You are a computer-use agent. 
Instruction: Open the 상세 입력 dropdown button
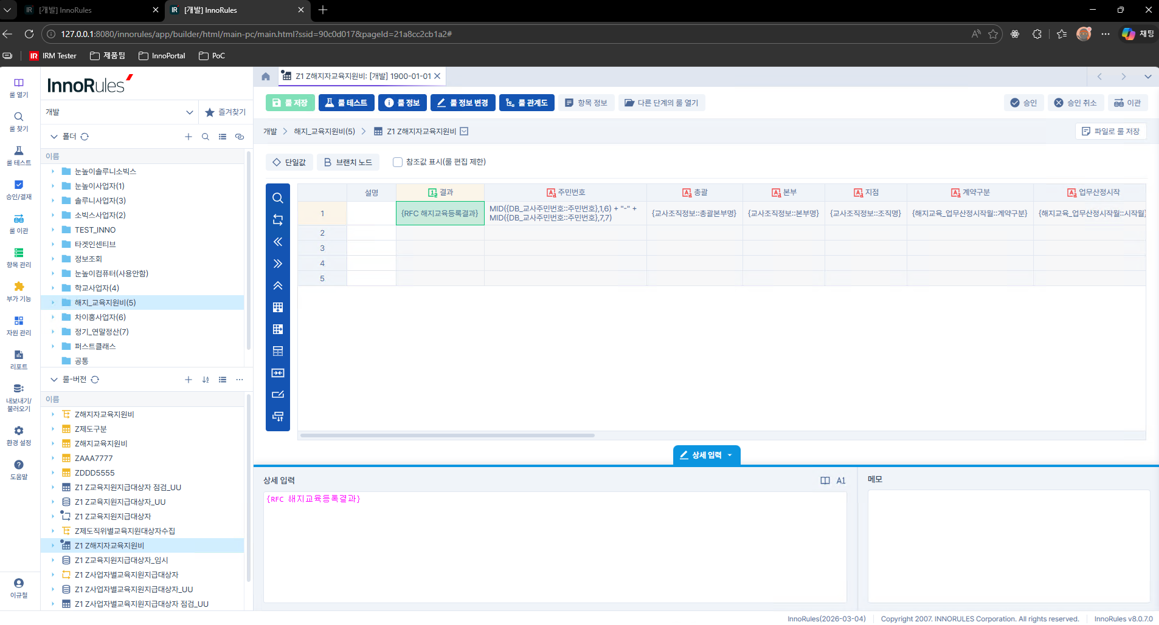pyautogui.click(x=707, y=455)
